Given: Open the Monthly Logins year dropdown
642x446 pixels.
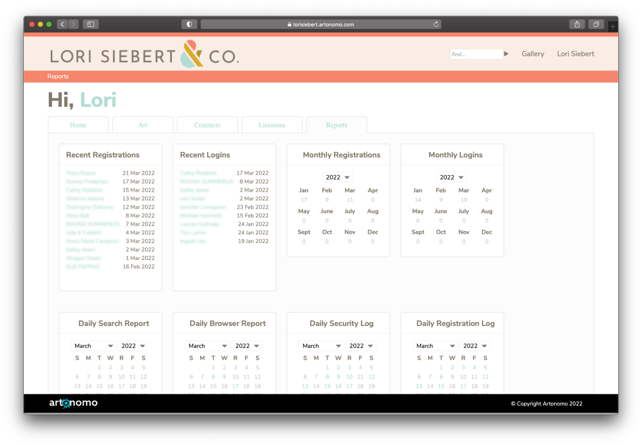Looking at the screenshot, I should click(x=452, y=177).
